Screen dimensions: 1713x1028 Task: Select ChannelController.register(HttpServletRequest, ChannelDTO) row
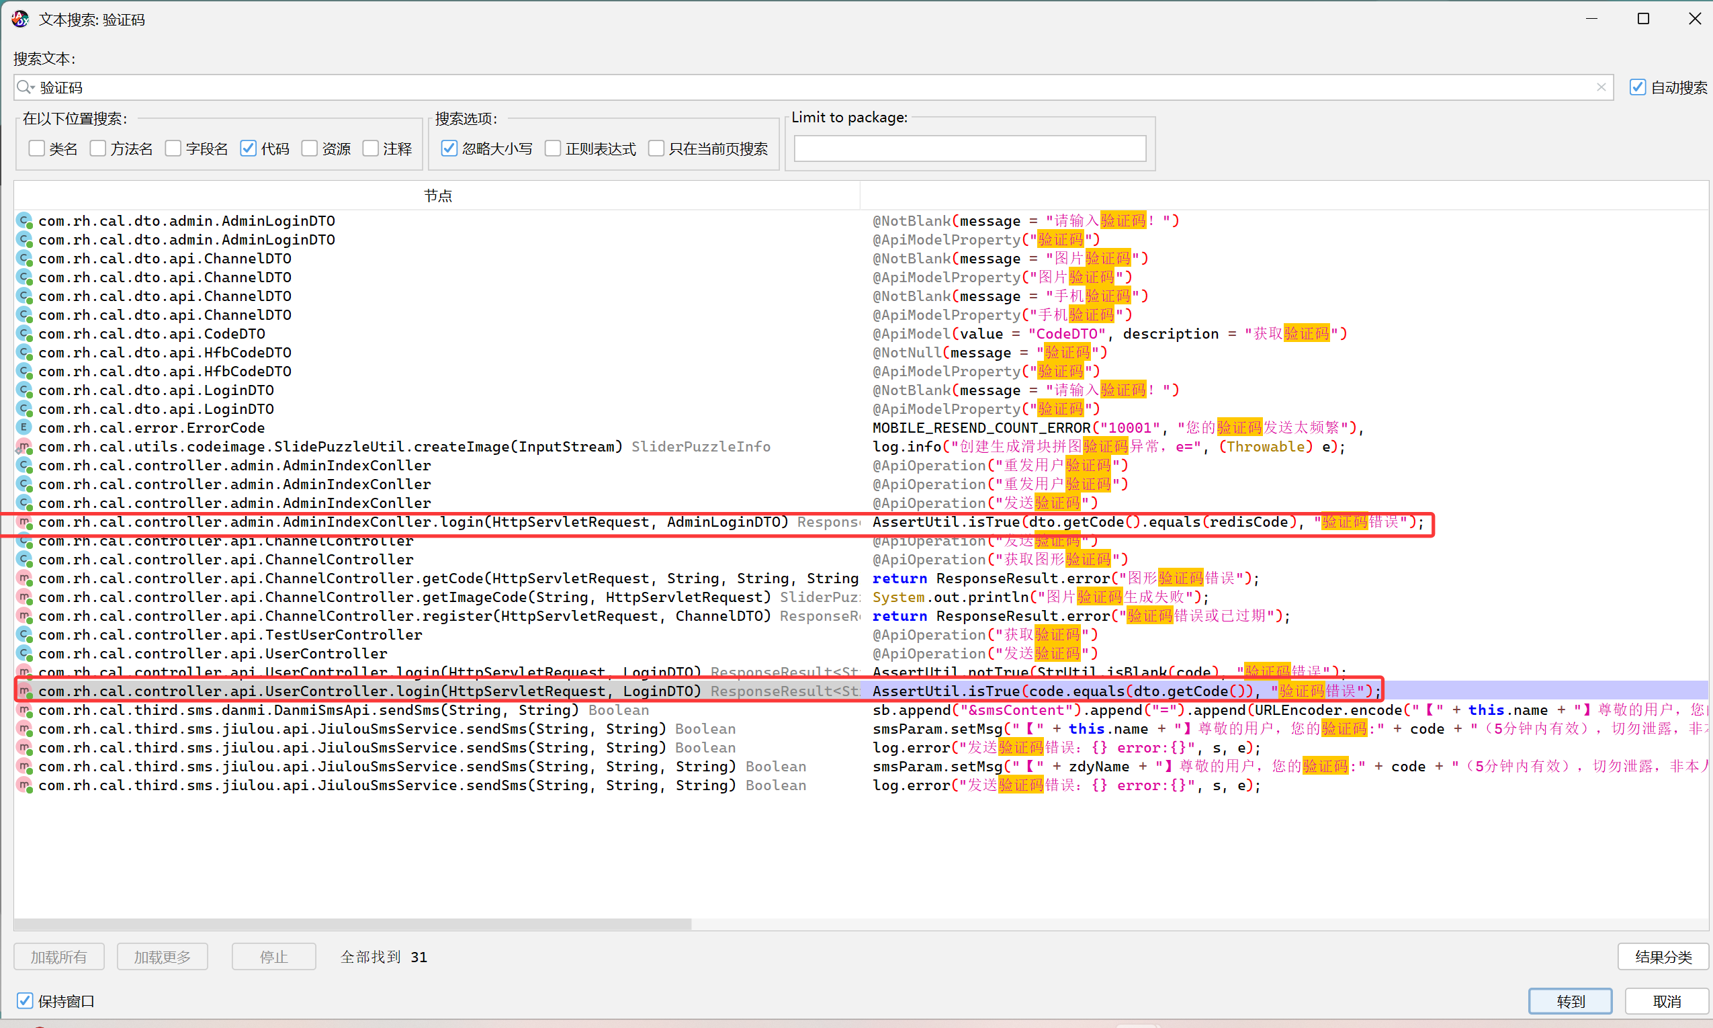861,617
